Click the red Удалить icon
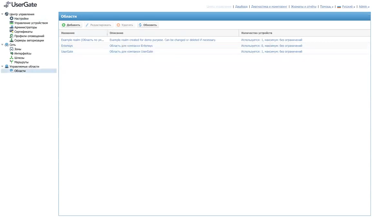 coord(118,25)
